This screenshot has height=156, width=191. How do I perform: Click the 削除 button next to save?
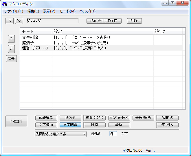(134, 21)
